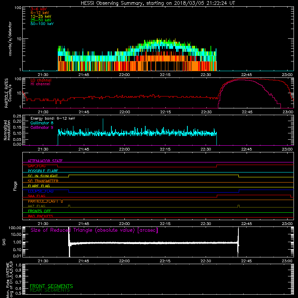Select the orange 6-12 keV legend entry
Image resolution: width=298 pixels, height=298 pixels.
coord(40,13)
